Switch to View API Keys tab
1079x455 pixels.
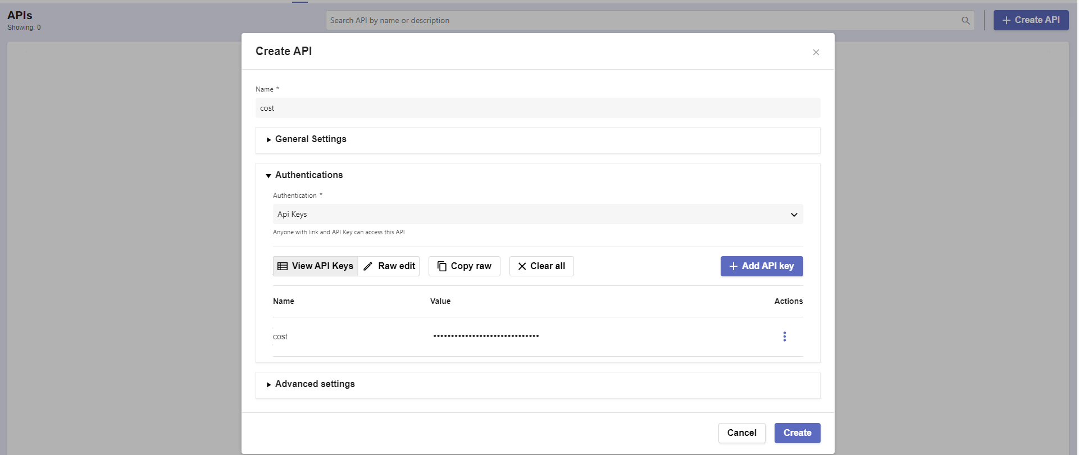click(x=316, y=266)
